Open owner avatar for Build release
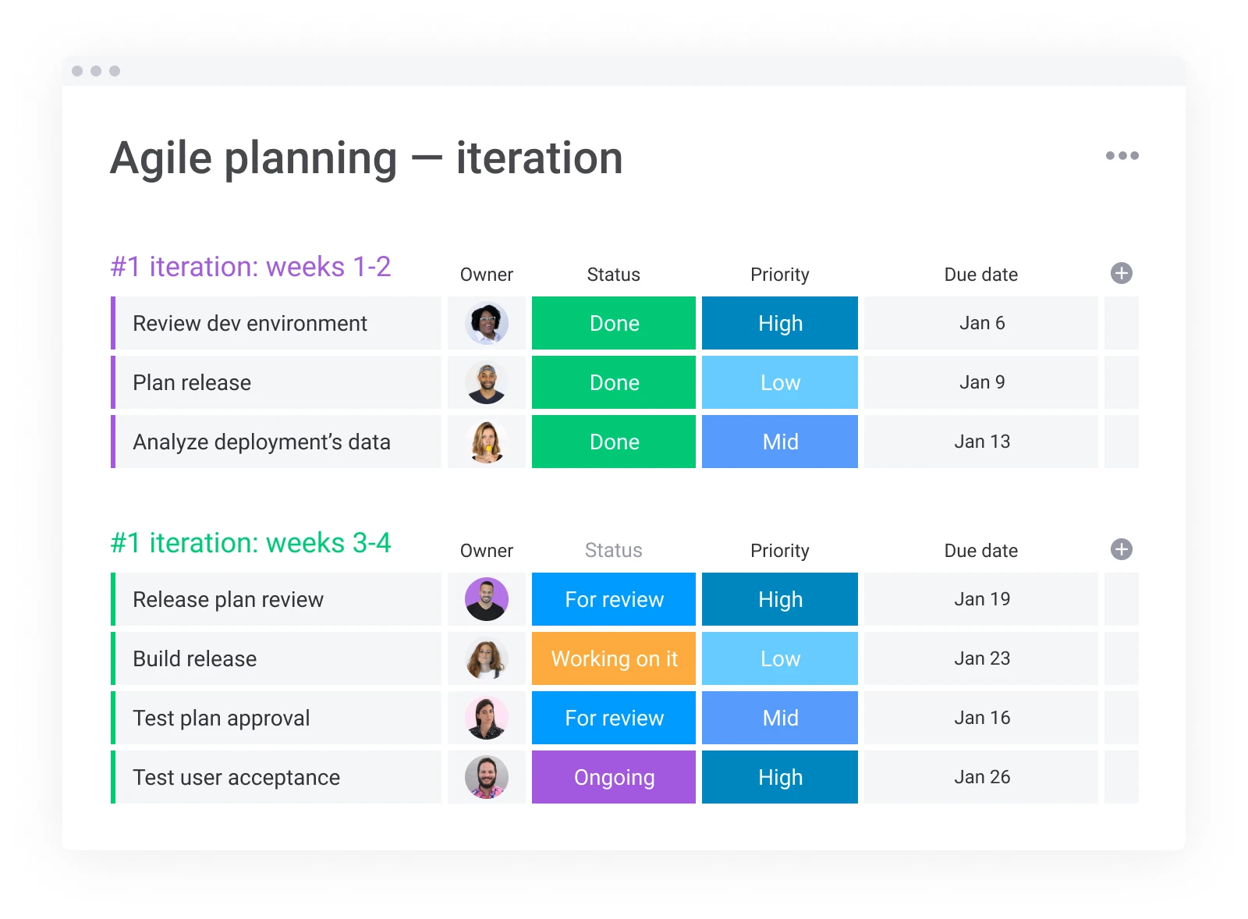 (487, 658)
